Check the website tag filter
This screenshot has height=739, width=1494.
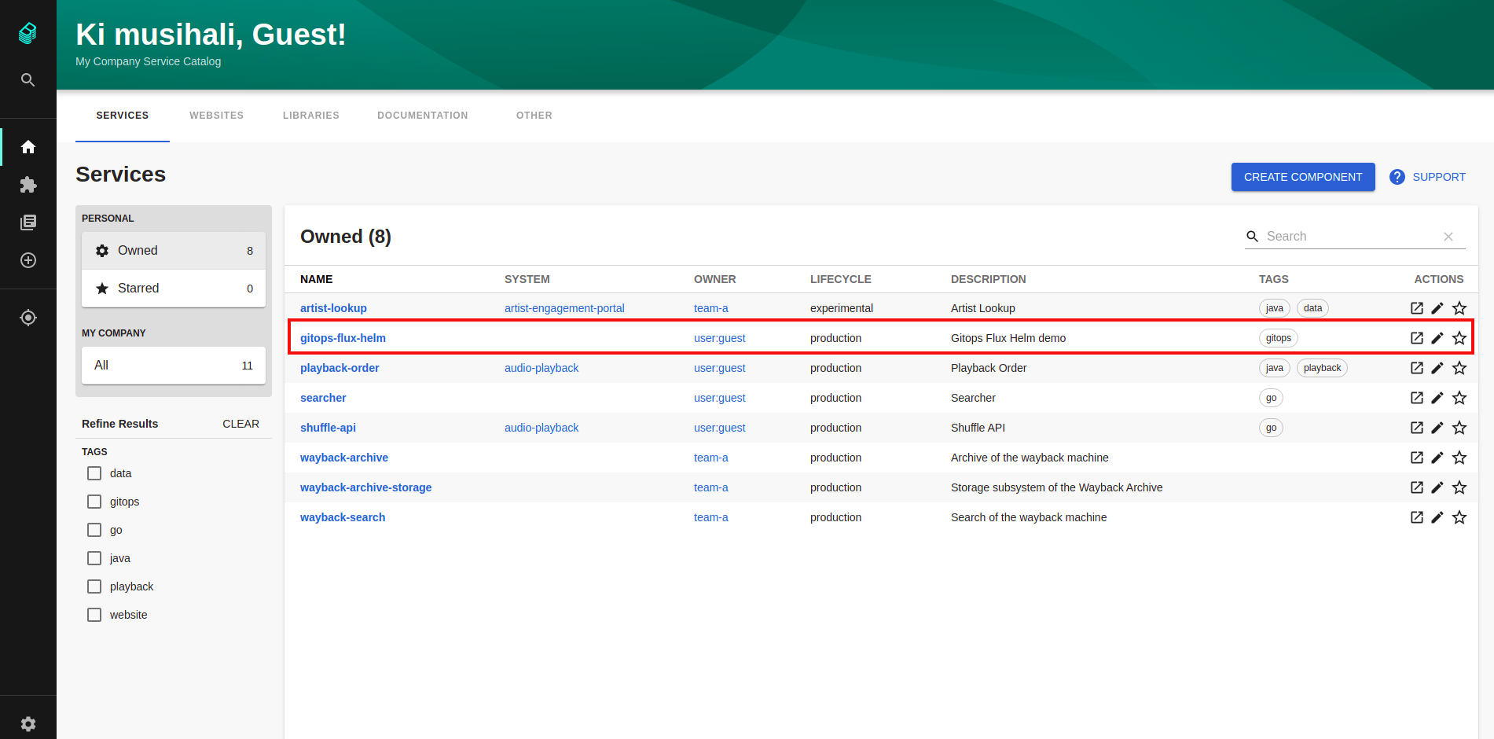(94, 615)
